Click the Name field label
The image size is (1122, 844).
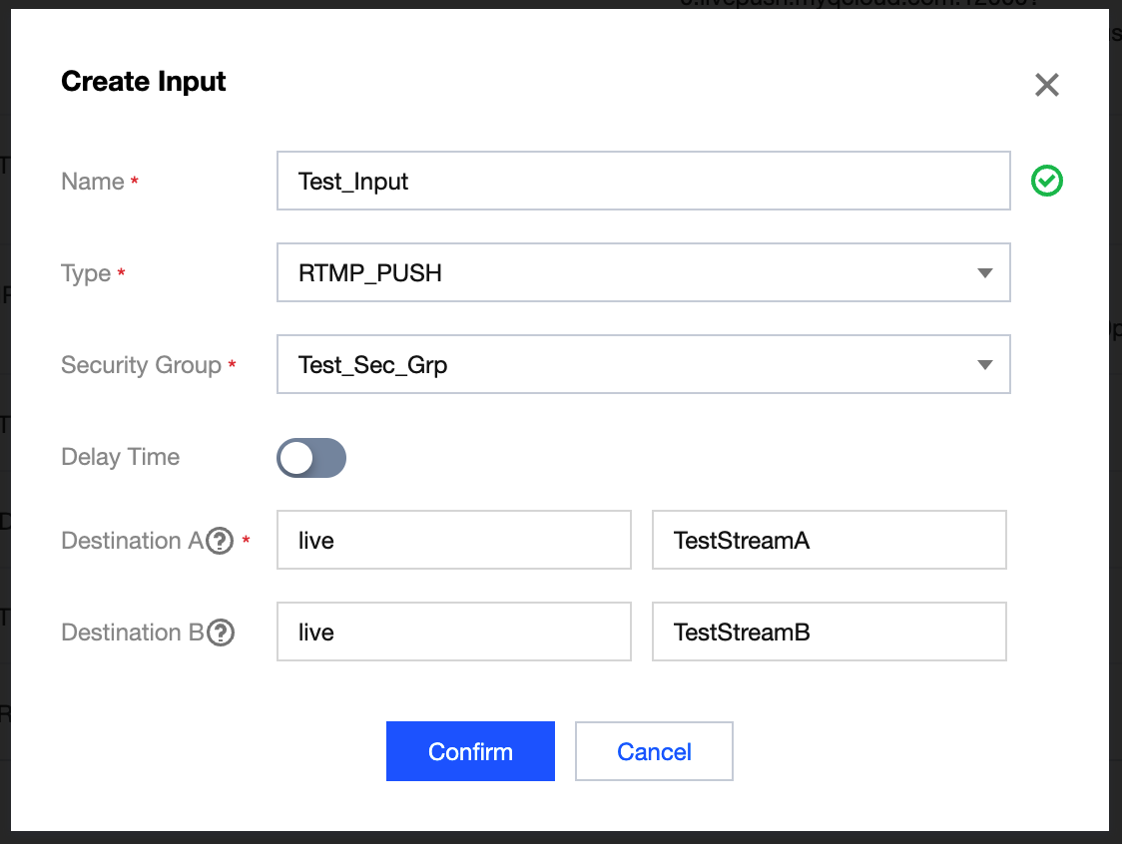93,182
